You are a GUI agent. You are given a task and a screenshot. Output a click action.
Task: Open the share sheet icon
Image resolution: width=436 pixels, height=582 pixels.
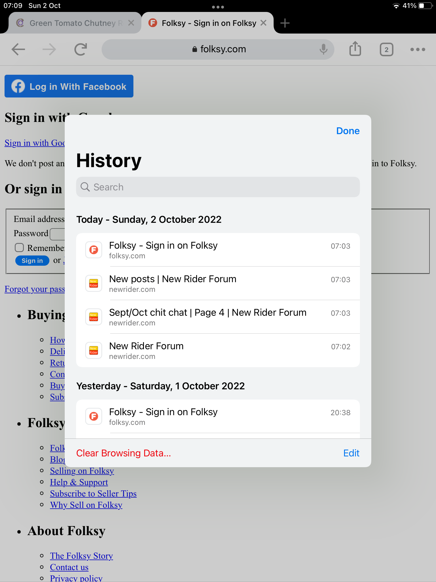point(355,49)
